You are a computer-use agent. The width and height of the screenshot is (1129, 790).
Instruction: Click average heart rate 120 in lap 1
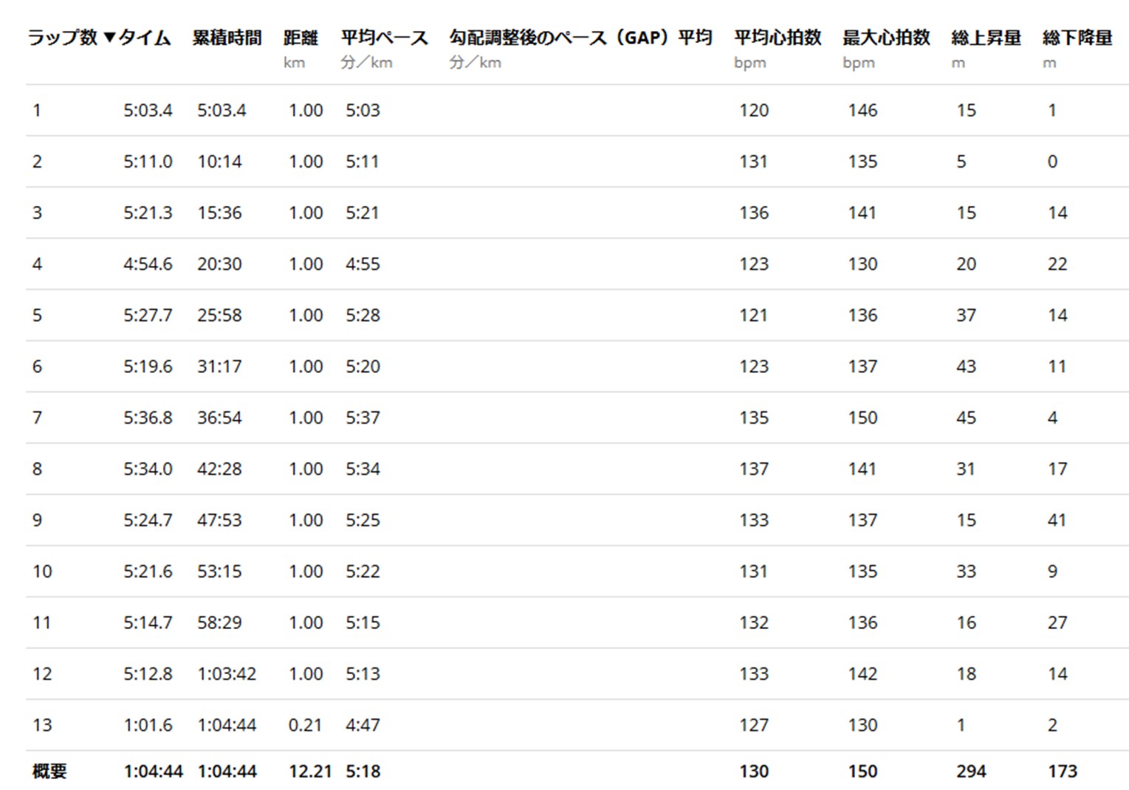tap(754, 111)
